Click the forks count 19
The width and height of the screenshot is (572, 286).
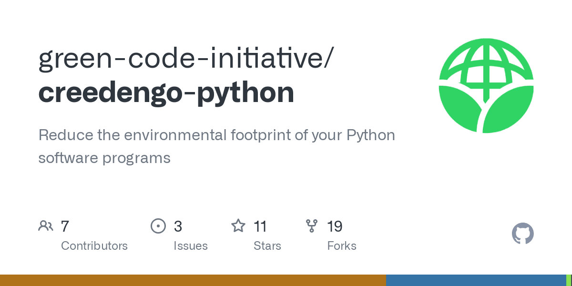coord(335,226)
